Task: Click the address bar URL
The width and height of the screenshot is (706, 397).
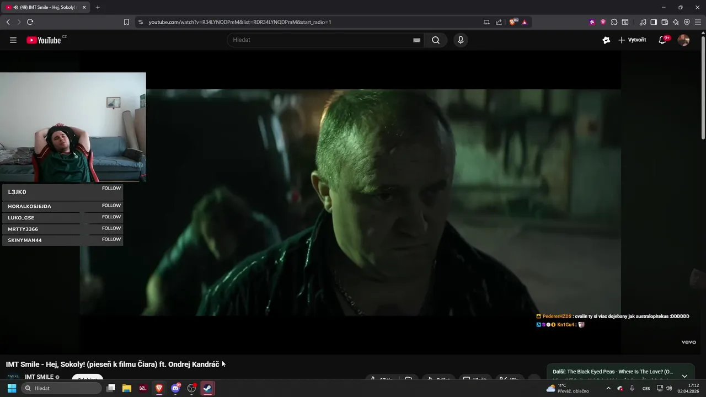Action: tap(240, 22)
